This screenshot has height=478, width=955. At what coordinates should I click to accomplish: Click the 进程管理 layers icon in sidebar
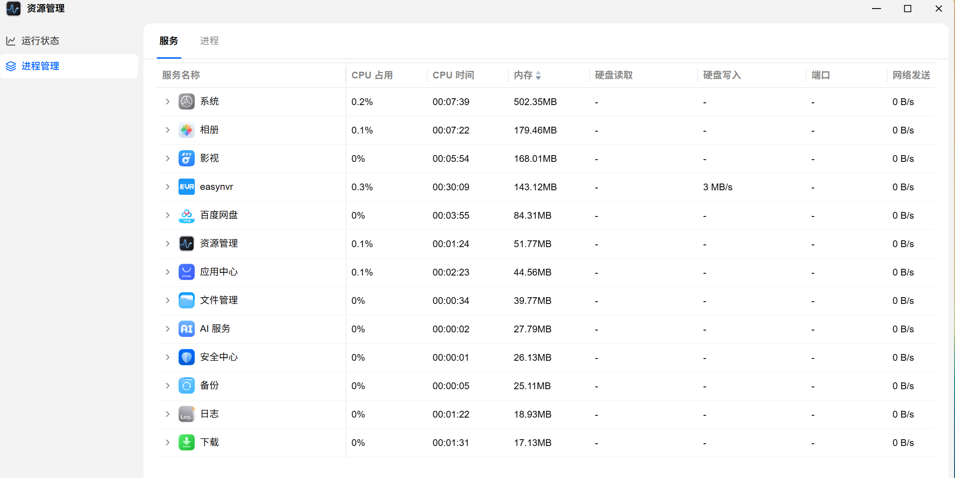tap(11, 66)
